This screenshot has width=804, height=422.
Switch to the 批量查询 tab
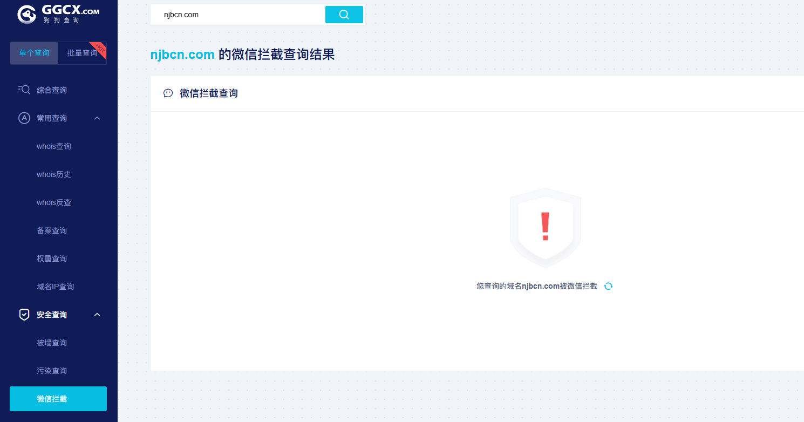[82, 53]
